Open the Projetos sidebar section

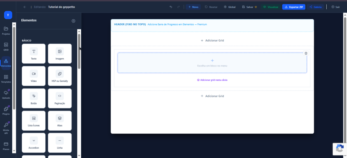point(6,31)
